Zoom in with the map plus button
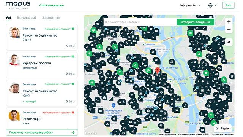Image resolution: width=243 pixels, height=137 pixels. pyautogui.click(x=229, y=22)
